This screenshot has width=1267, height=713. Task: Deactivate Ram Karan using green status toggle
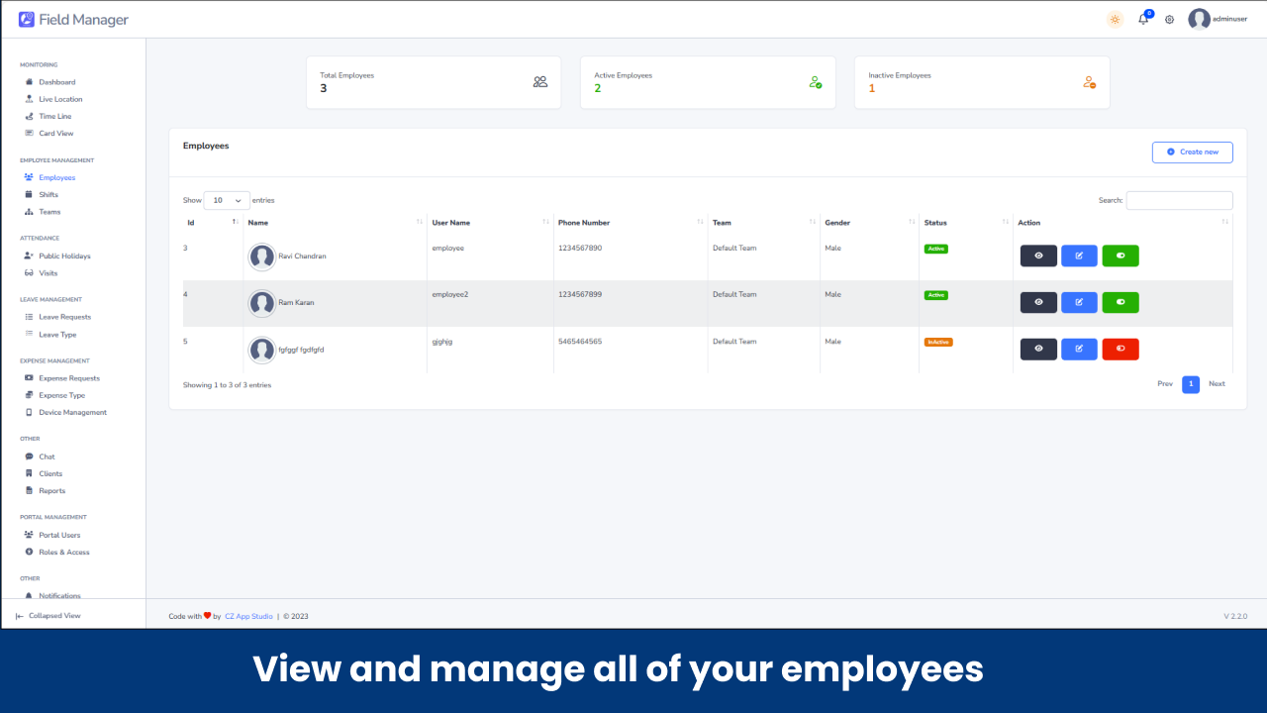pyautogui.click(x=1121, y=302)
